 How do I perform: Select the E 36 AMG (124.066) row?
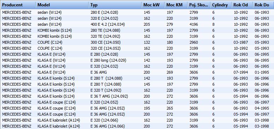[x=137, y=126]
